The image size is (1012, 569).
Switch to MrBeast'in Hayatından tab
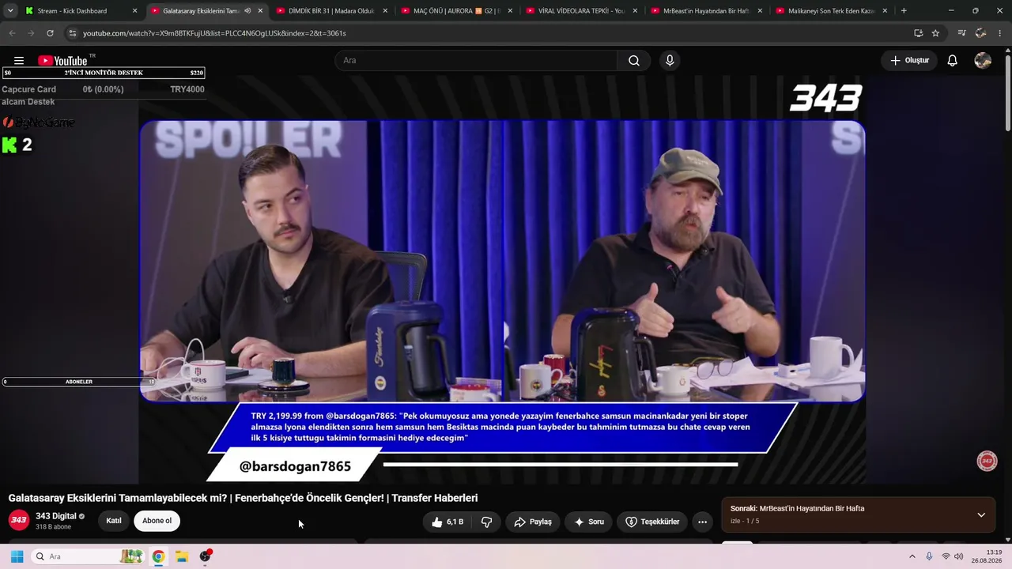coord(707,11)
